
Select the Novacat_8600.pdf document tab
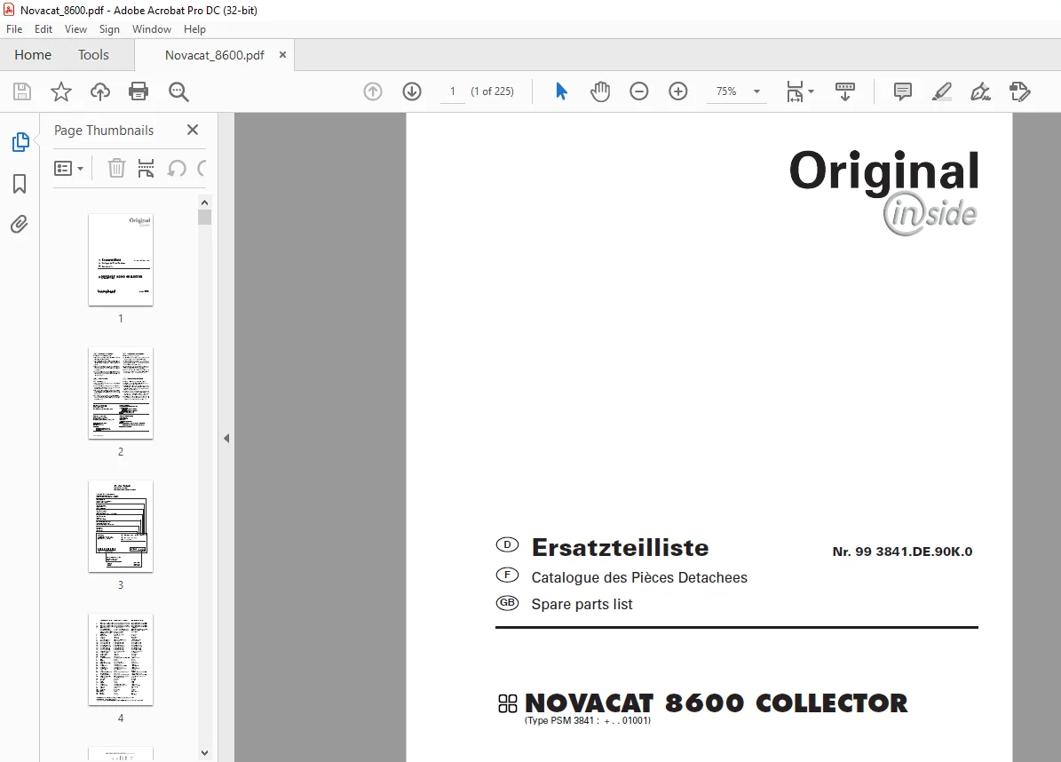click(215, 55)
